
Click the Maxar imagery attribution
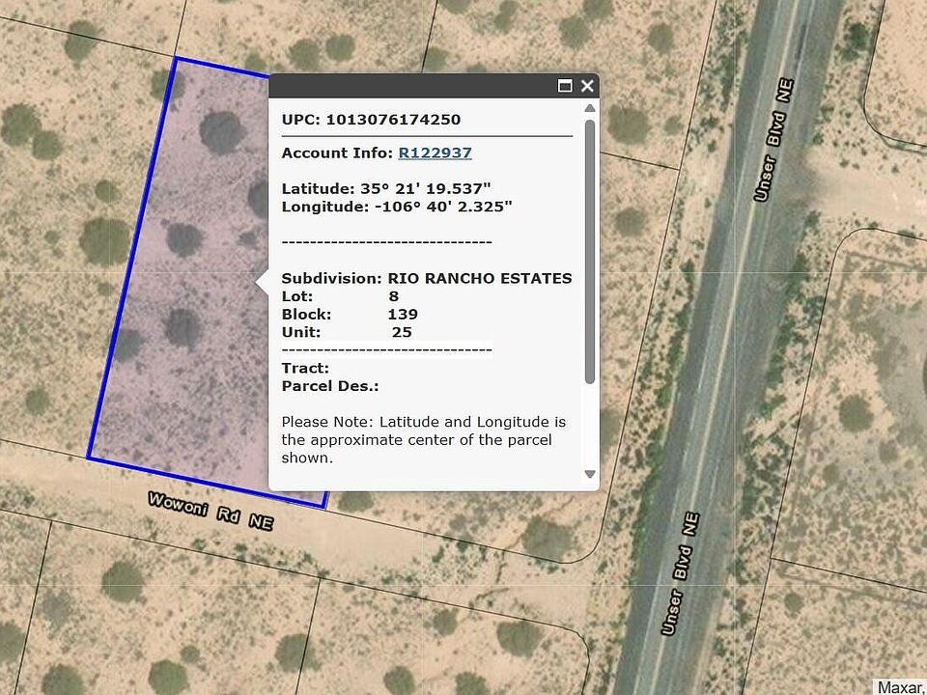[x=899, y=687]
